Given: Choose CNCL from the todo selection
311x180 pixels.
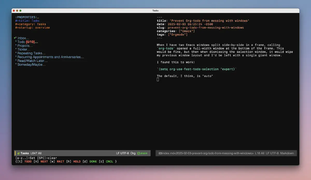Looking at the screenshot, I should tap(109, 161).
